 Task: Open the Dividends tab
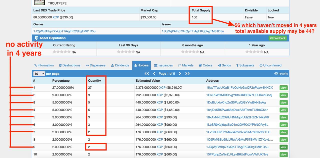120,65
